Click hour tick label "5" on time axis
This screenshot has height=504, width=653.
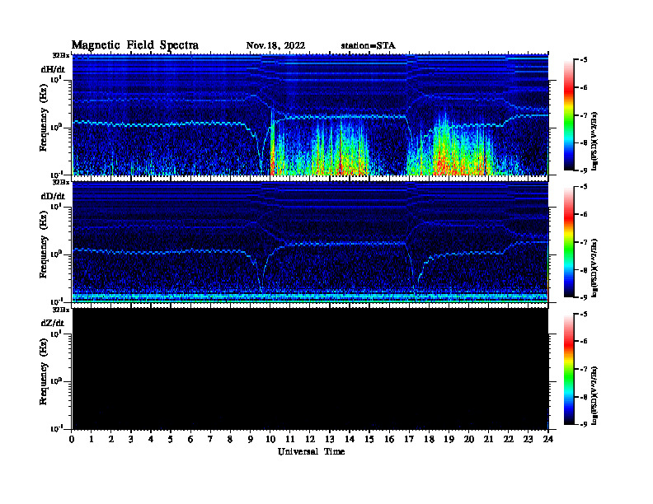[171, 440]
